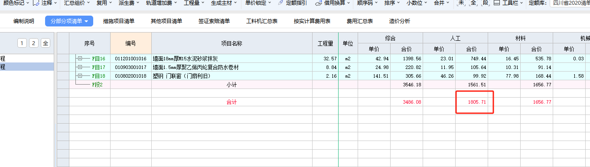Select quantity cell 32.57
This screenshot has height=167, width=590.
(326, 59)
